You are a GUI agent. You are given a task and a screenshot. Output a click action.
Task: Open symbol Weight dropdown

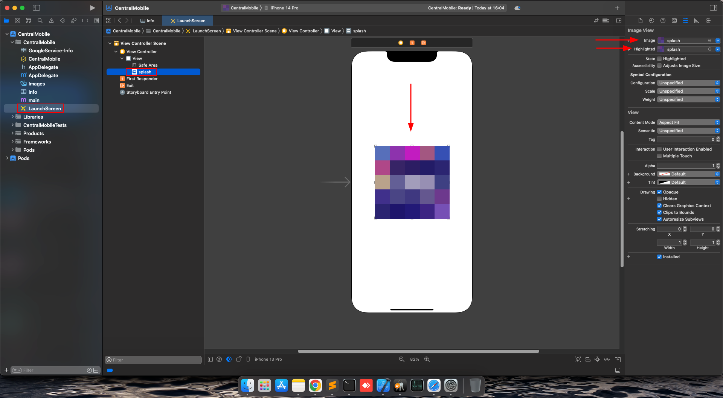click(x=688, y=99)
